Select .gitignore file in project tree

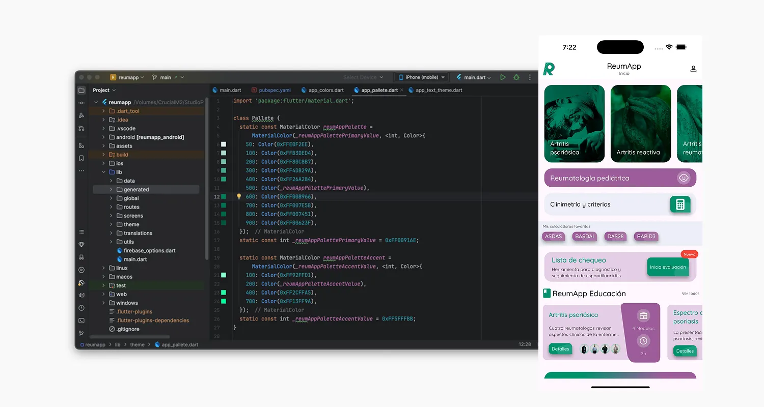click(124, 329)
